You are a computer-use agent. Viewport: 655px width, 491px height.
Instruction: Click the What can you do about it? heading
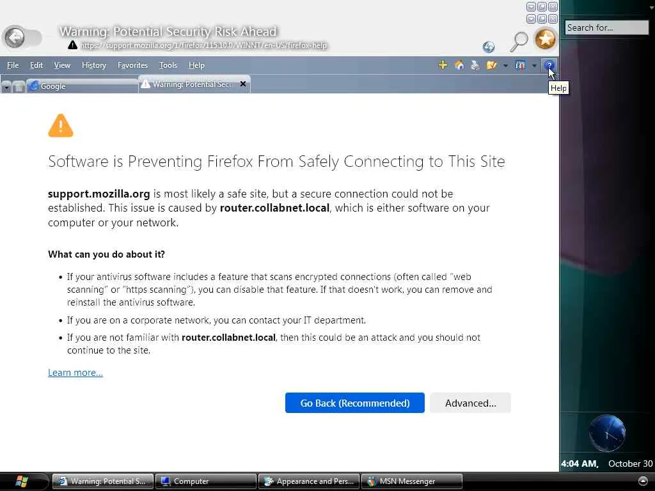coord(107,254)
